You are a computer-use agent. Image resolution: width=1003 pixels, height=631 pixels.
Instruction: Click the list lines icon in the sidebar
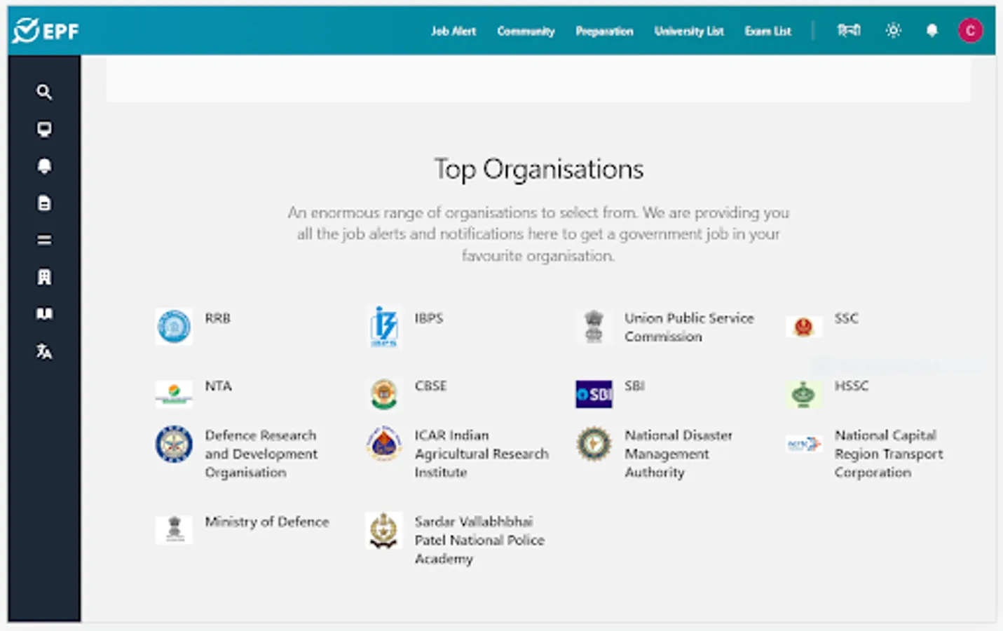coord(44,240)
